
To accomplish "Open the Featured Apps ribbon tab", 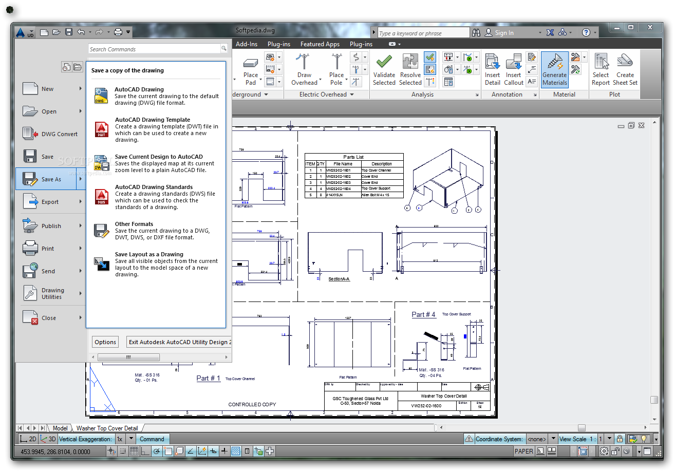I will 320,44.
